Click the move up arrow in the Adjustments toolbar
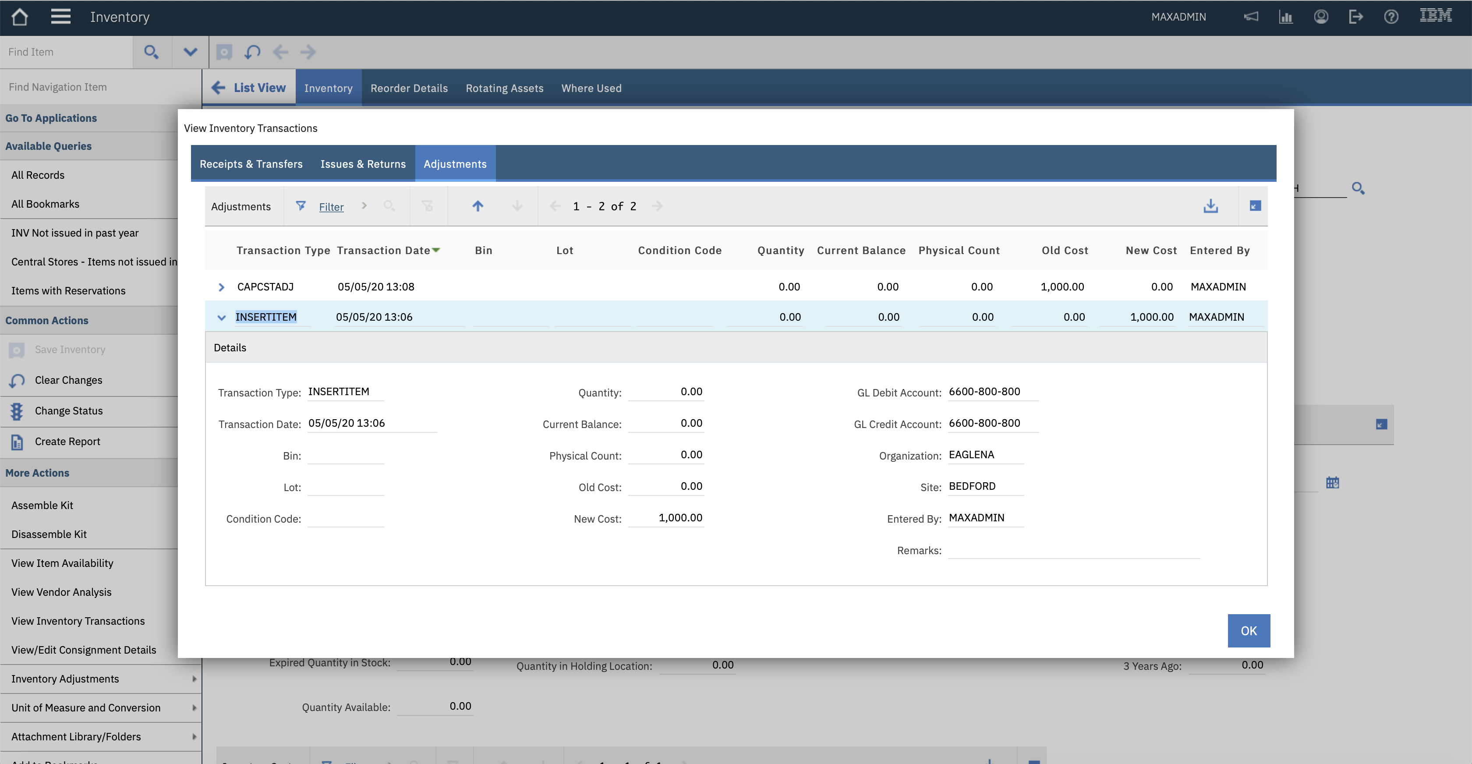The image size is (1472, 764). click(x=478, y=206)
